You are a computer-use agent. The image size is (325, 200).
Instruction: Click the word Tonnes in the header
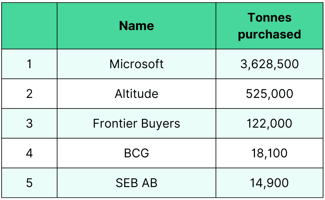point(269,17)
